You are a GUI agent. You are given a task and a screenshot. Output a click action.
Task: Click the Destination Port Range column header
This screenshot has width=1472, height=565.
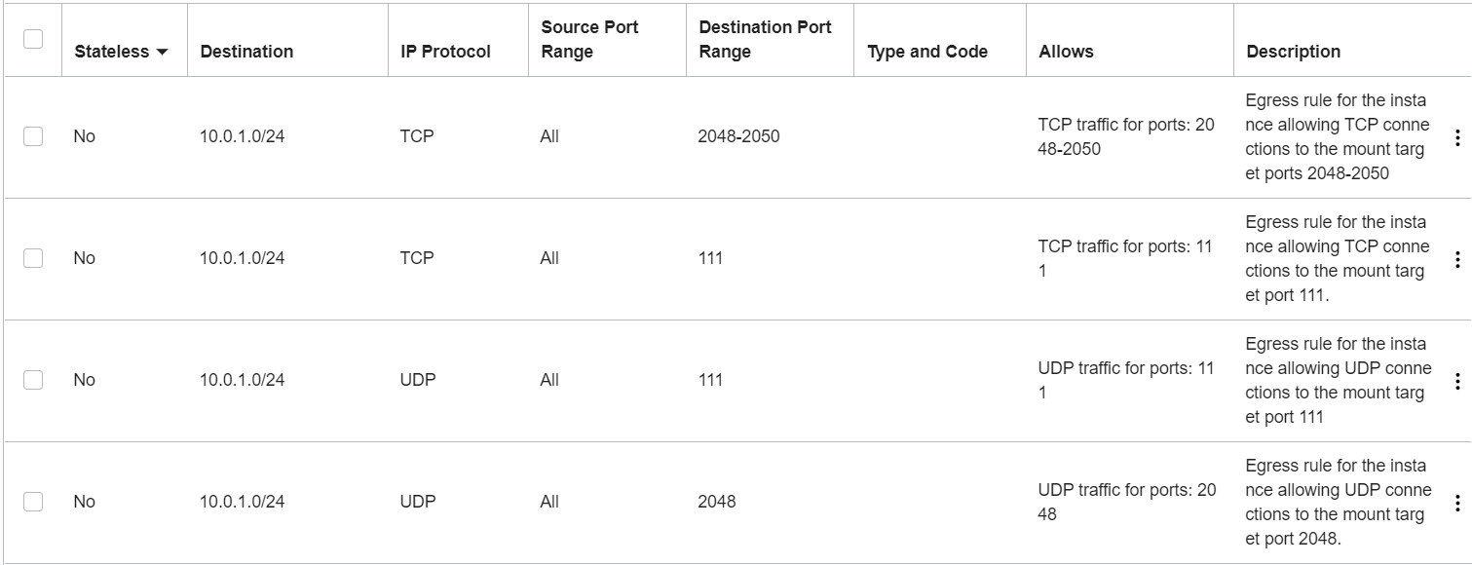tap(766, 39)
